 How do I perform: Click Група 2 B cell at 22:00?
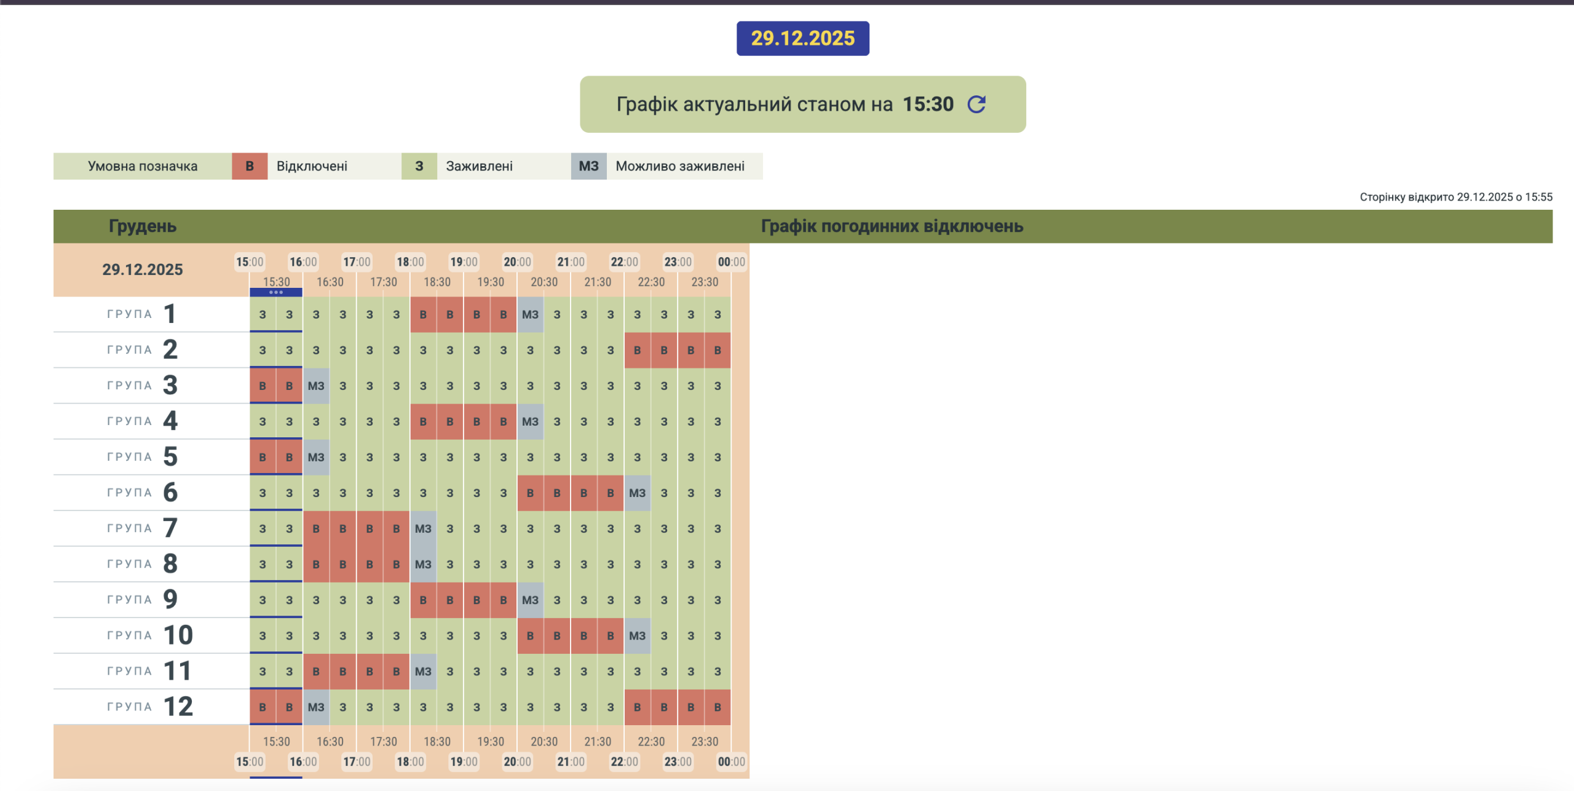click(637, 351)
